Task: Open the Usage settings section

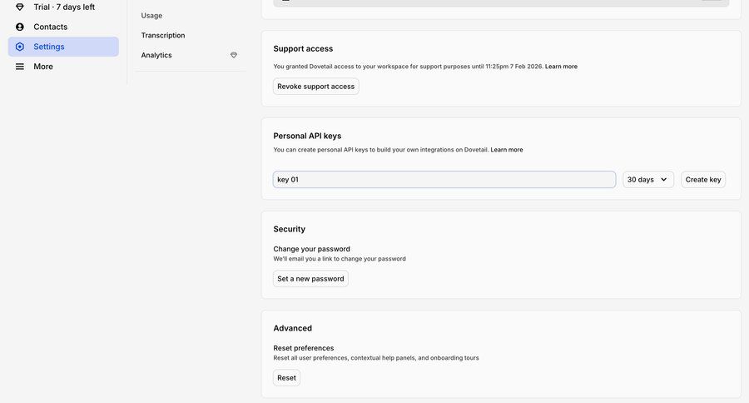Action: point(151,15)
